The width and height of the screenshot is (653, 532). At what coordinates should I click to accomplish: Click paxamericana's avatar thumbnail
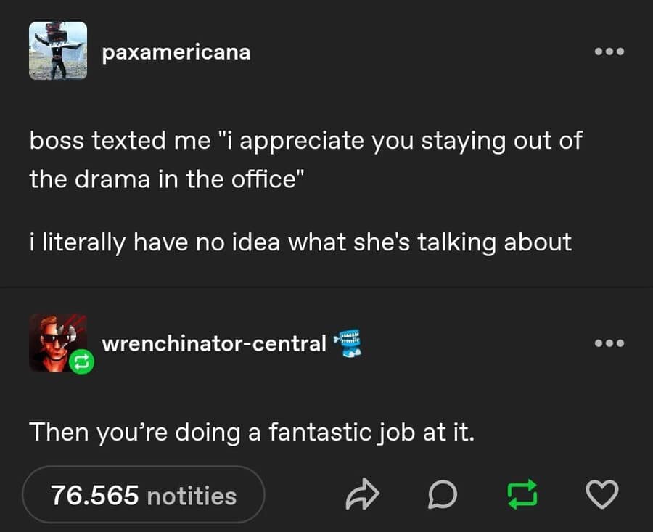pos(58,52)
